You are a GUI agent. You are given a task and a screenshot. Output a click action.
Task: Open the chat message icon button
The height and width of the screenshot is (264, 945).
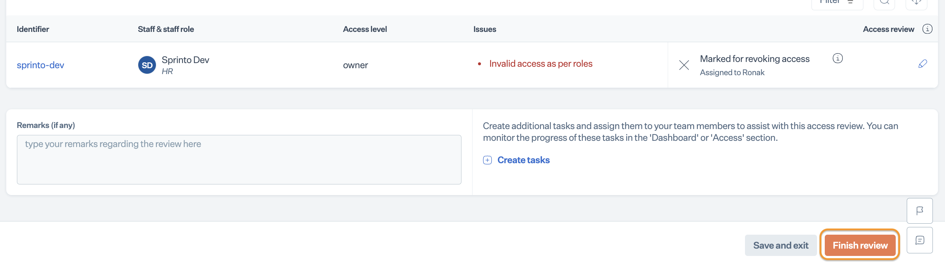pyautogui.click(x=919, y=240)
